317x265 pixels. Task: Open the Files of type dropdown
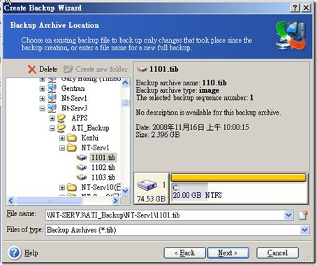[x=304, y=230]
